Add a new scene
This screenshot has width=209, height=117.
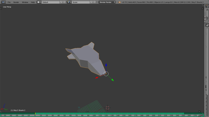[x=92, y=2]
